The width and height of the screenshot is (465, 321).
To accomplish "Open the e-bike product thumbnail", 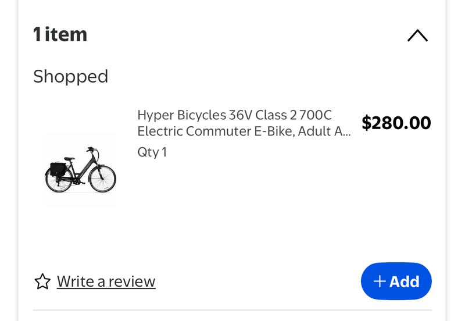I will 80,169.
